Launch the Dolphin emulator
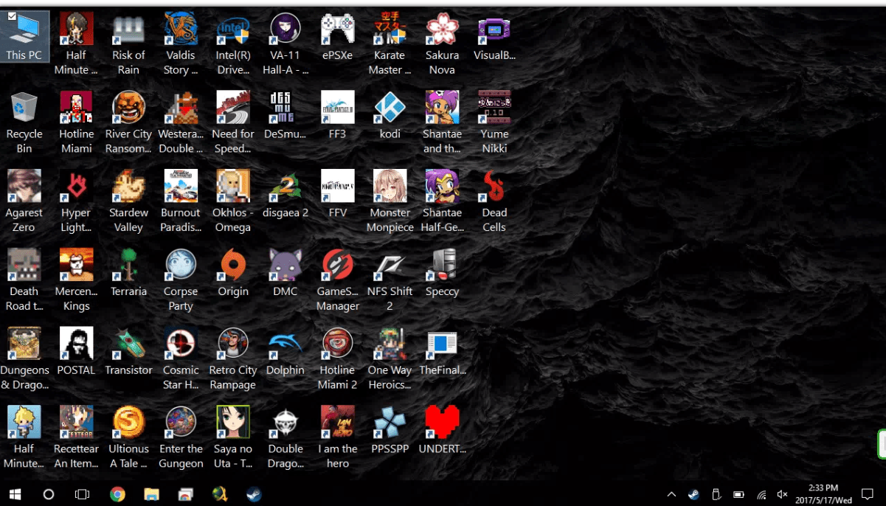 coord(285,344)
